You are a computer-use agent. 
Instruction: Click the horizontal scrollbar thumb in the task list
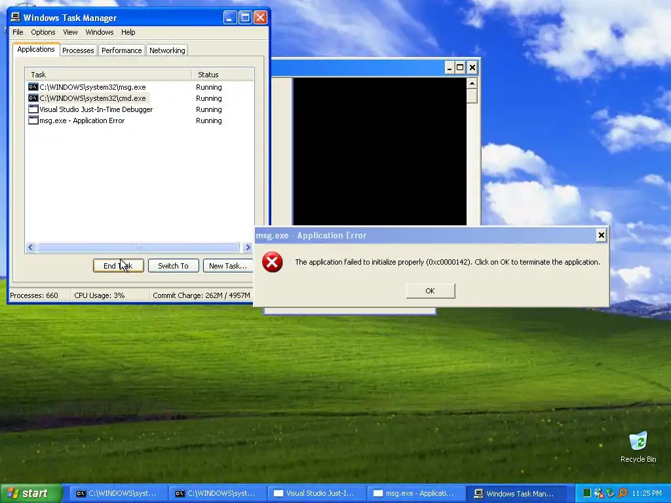click(138, 247)
